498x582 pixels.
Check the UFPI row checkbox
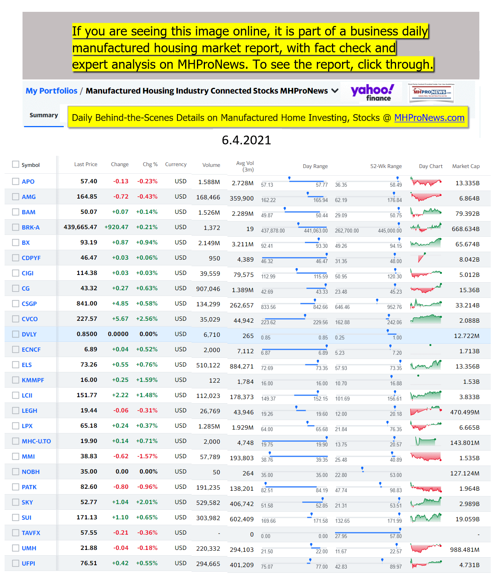16,563
